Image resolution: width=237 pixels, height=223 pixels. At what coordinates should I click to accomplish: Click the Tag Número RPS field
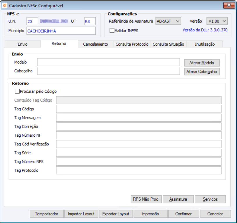138,162
